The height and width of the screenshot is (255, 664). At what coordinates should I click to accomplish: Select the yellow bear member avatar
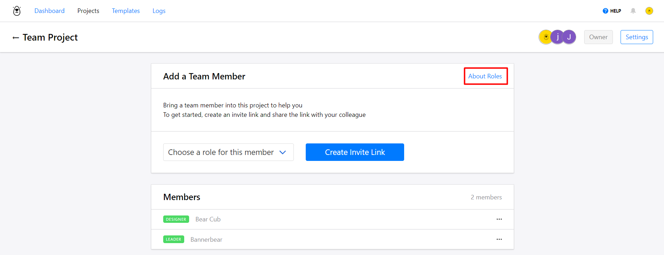pyautogui.click(x=545, y=37)
